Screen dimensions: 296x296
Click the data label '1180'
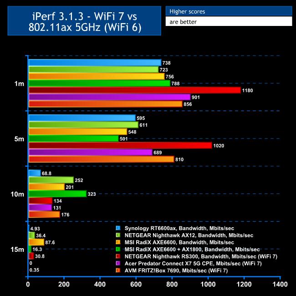coord(247,91)
